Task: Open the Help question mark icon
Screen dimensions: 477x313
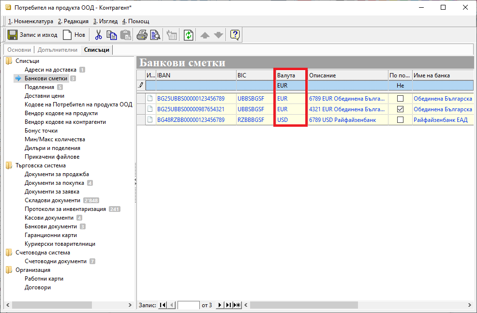Action: (235, 35)
